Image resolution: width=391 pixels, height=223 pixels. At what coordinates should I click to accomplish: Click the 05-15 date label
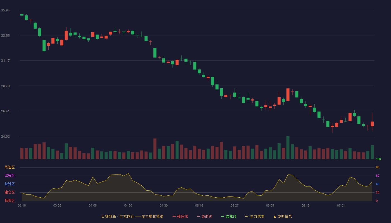[x=199, y=205]
